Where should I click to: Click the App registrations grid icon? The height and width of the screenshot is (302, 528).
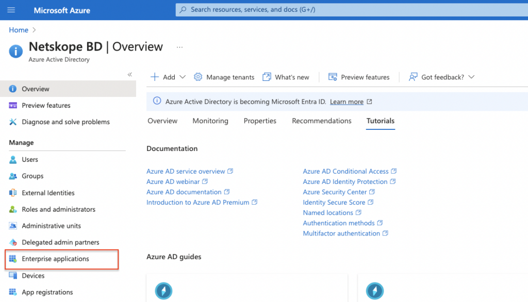coord(13,292)
